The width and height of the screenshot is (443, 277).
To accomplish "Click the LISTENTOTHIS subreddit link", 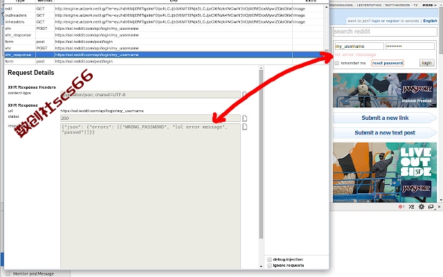I will click(x=369, y=5).
